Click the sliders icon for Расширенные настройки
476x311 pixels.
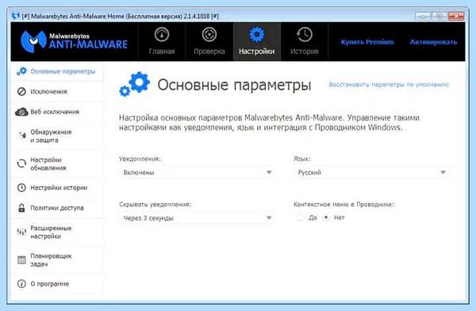coord(21,232)
